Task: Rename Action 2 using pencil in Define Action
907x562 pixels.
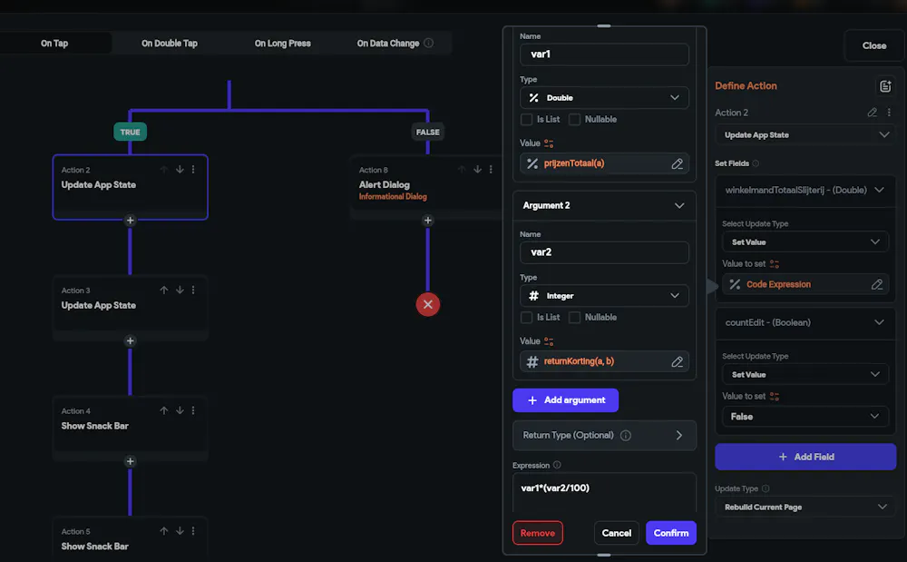Action: (x=873, y=113)
